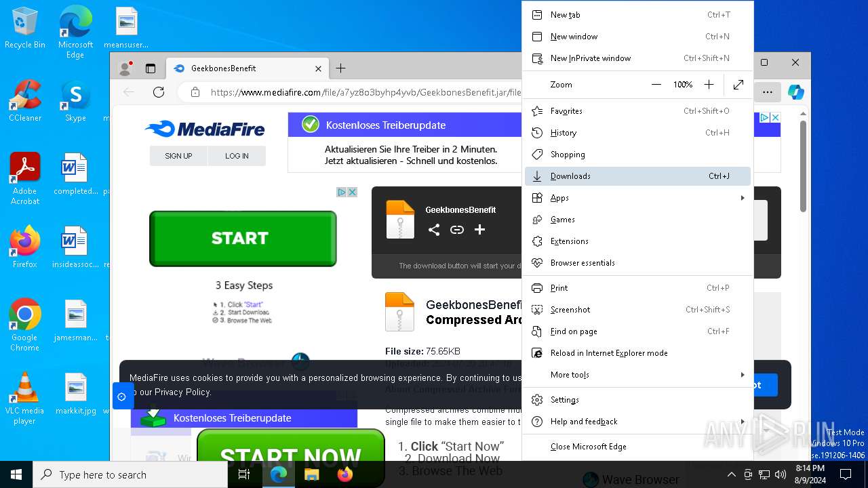Open Settings from the Edge menu
This screenshot has height=488, width=868.
pyautogui.click(x=637, y=400)
